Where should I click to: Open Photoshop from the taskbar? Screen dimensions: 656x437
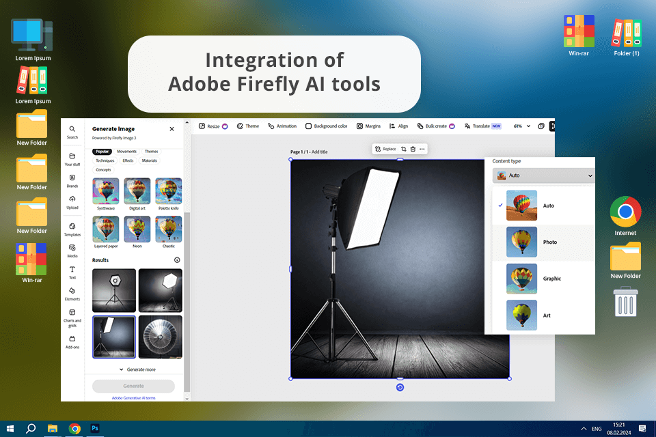(x=95, y=428)
